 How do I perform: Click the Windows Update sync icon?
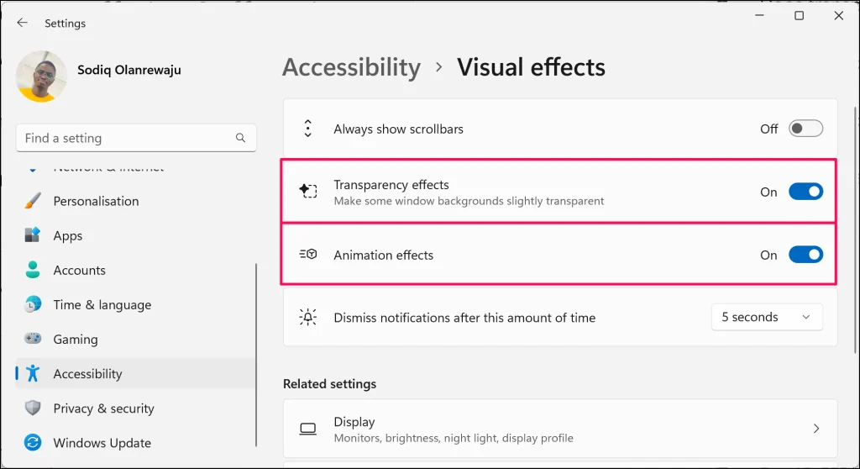tap(33, 443)
